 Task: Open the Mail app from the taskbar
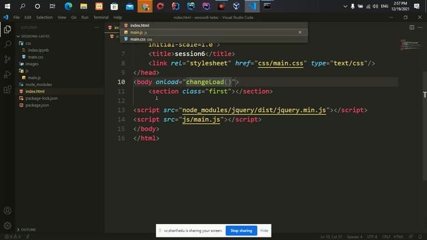click(x=129, y=6)
